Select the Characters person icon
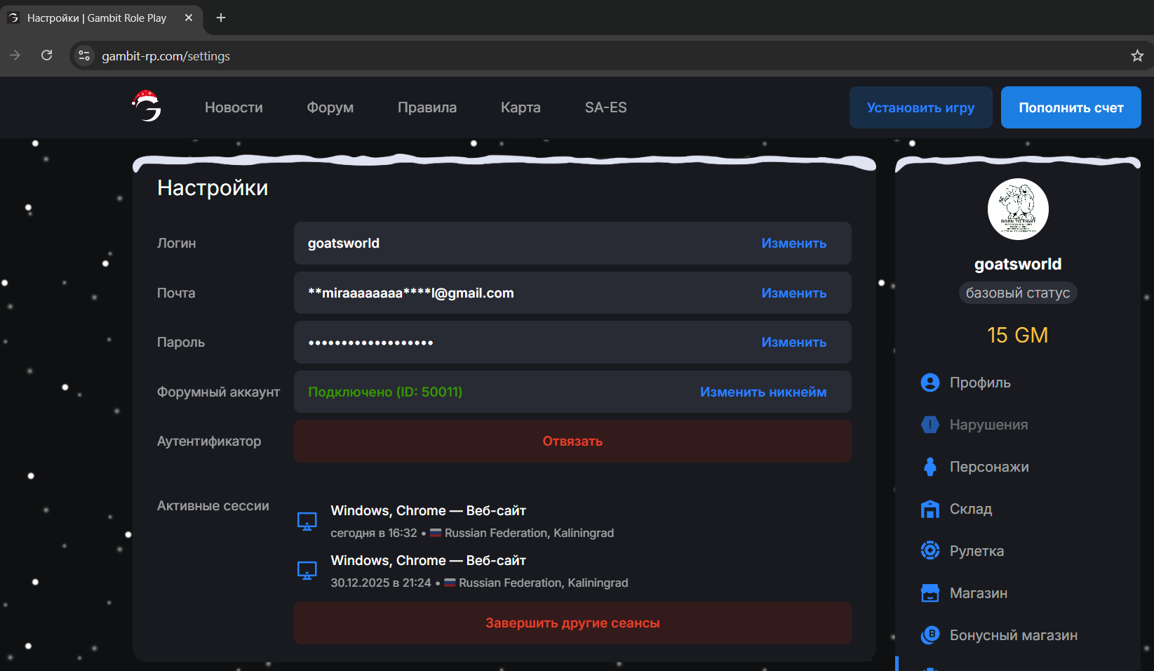 [930, 467]
